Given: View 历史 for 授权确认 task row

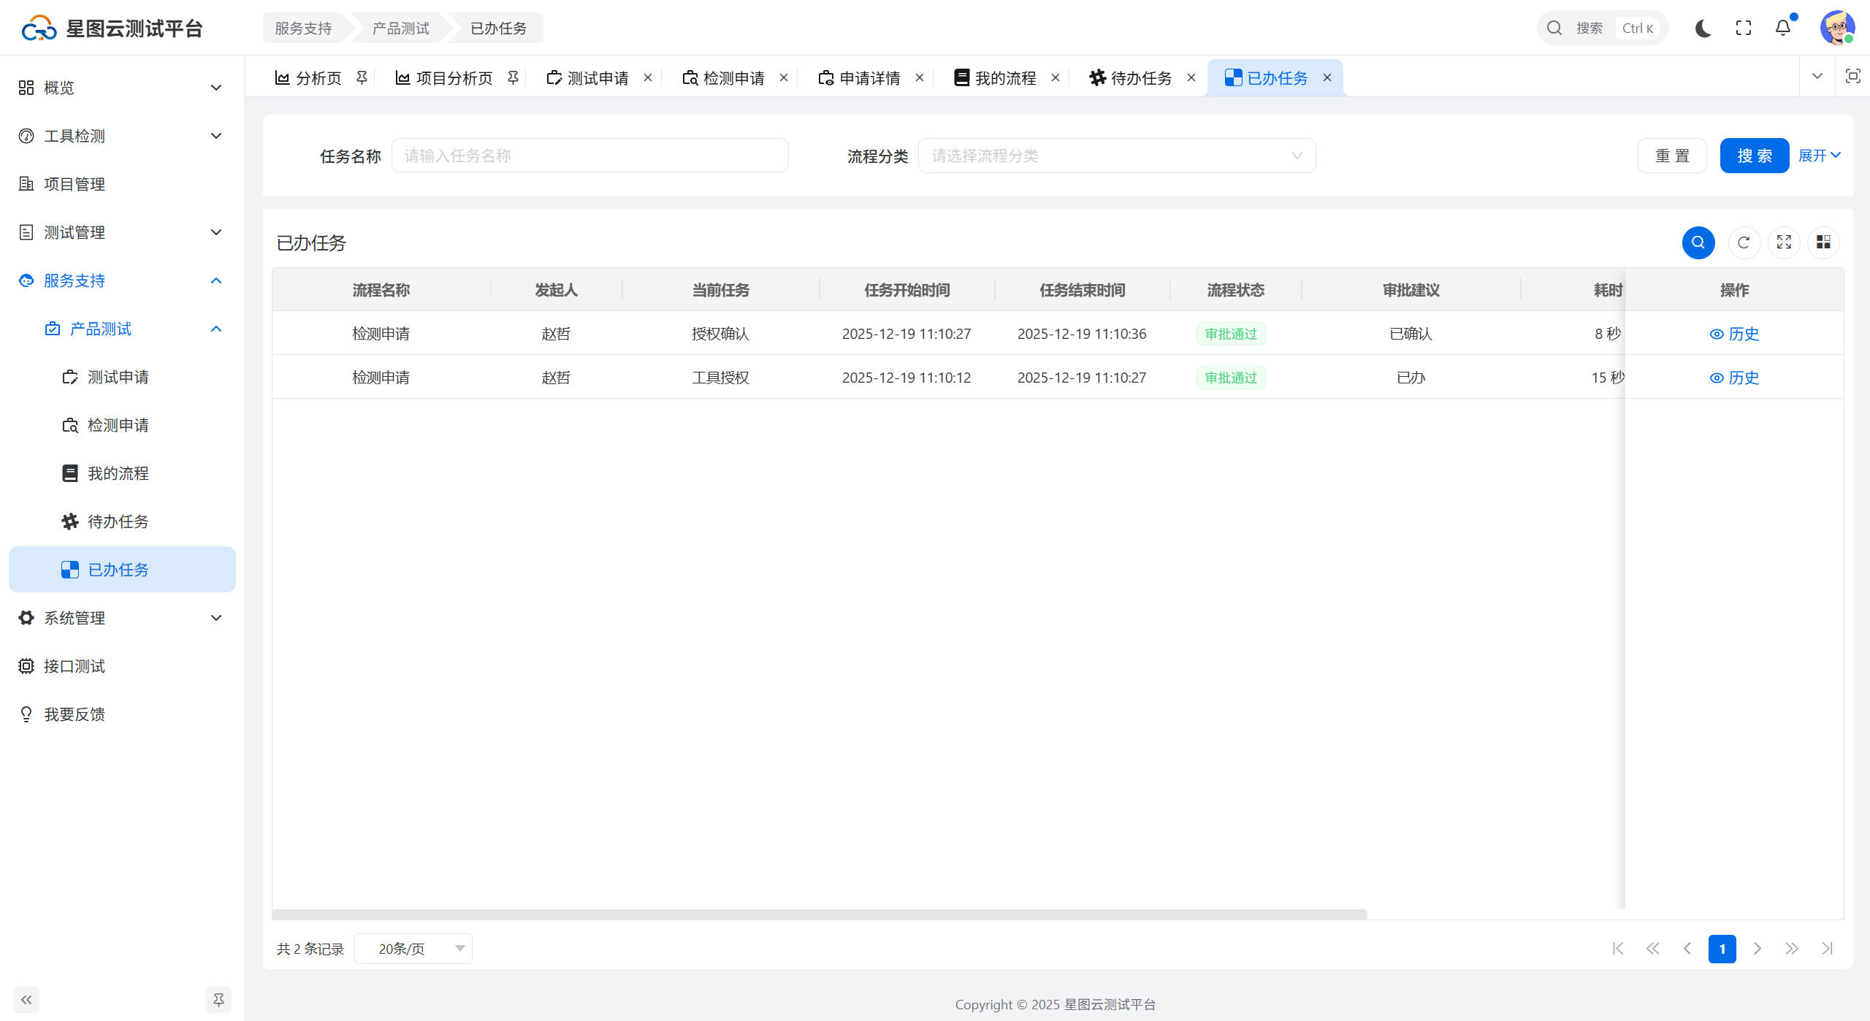Looking at the screenshot, I should click(1734, 334).
